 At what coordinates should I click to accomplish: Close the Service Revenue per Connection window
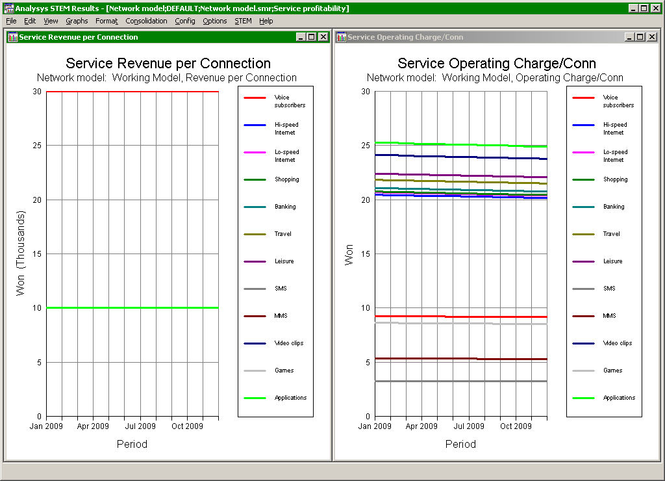pyautogui.click(x=323, y=37)
